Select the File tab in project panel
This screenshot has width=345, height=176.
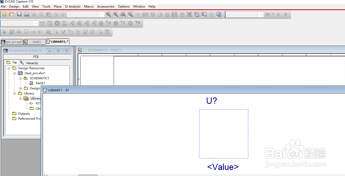click(12, 63)
